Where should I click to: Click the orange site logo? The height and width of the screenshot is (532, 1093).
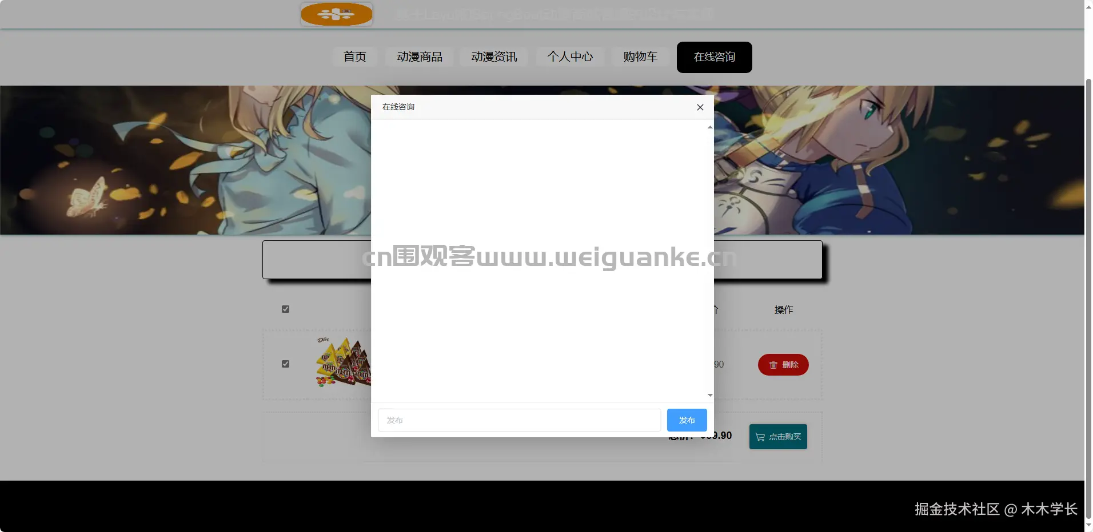coord(337,14)
